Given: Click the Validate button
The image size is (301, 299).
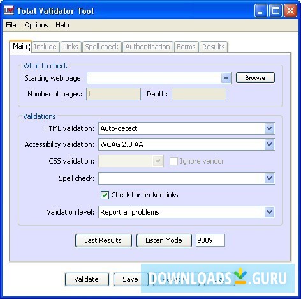Looking at the screenshot, I should pos(87,279).
